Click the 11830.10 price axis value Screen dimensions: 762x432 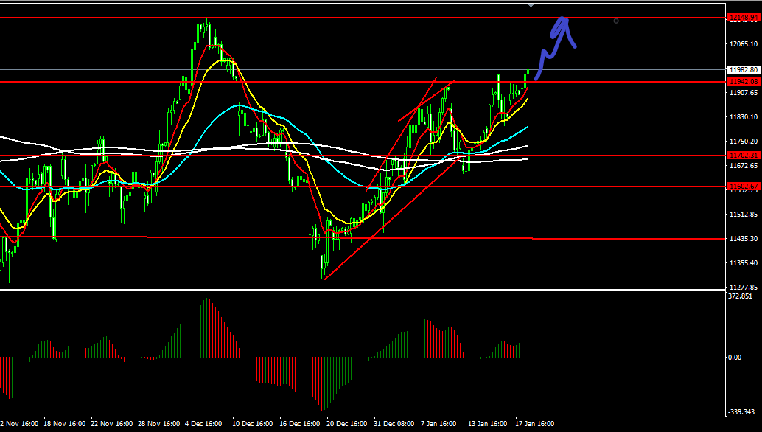pos(744,116)
